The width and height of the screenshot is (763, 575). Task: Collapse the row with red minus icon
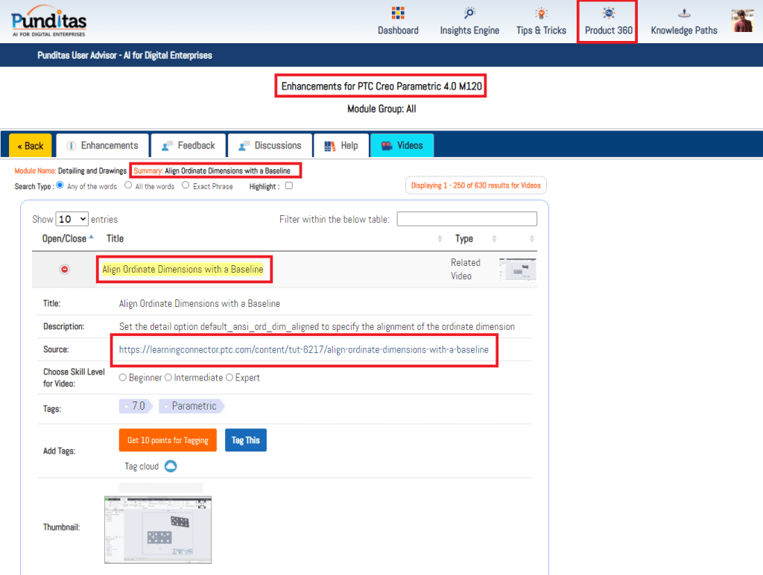pyautogui.click(x=65, y=269)
